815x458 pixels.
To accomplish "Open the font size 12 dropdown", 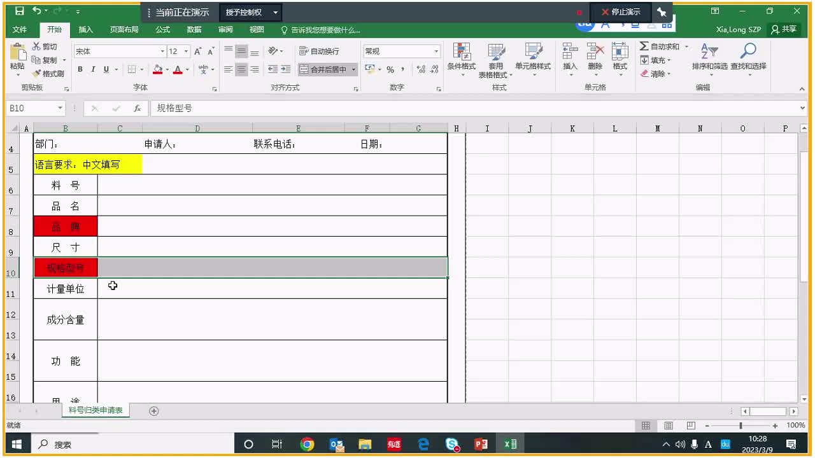I will pyautogui.click(x=187, y=51).
